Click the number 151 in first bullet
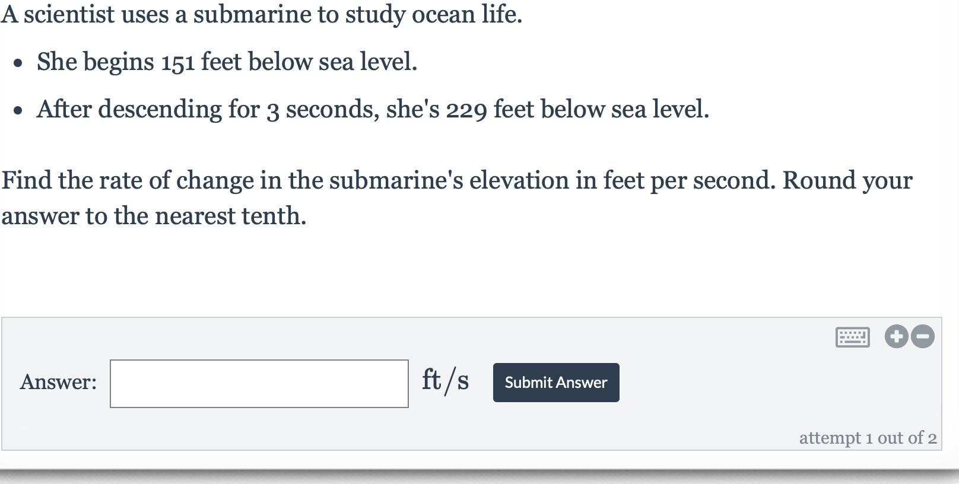 tap(178, 62)
